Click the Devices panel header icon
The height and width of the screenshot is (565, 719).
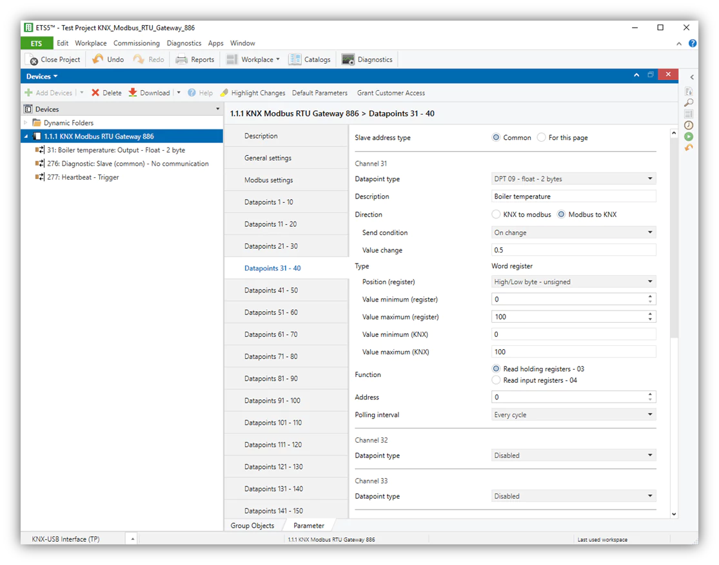tap(28, 109)
